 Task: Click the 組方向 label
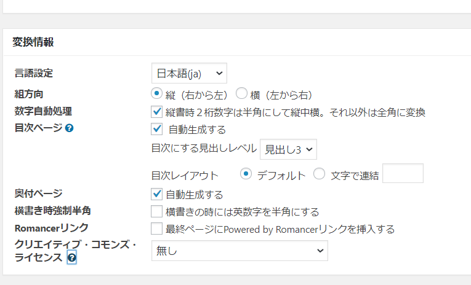click(28, 94)
